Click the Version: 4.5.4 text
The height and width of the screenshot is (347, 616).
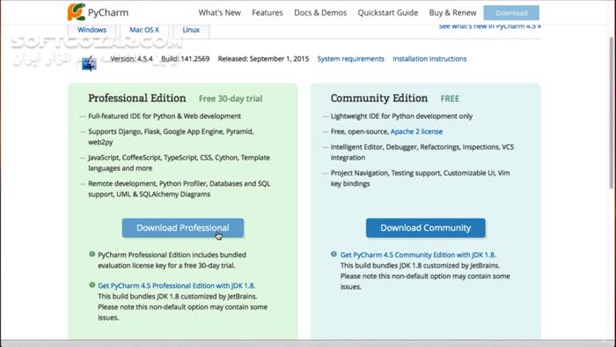[x=131, y=58]
